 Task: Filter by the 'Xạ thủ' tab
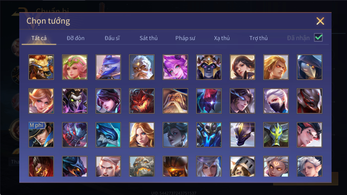click(x=222, y=38)
